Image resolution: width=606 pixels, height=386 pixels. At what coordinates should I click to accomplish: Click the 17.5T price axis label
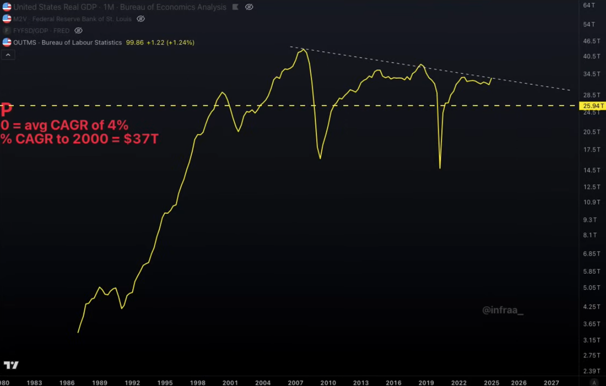pyautogui.click(x=591, y=150)
